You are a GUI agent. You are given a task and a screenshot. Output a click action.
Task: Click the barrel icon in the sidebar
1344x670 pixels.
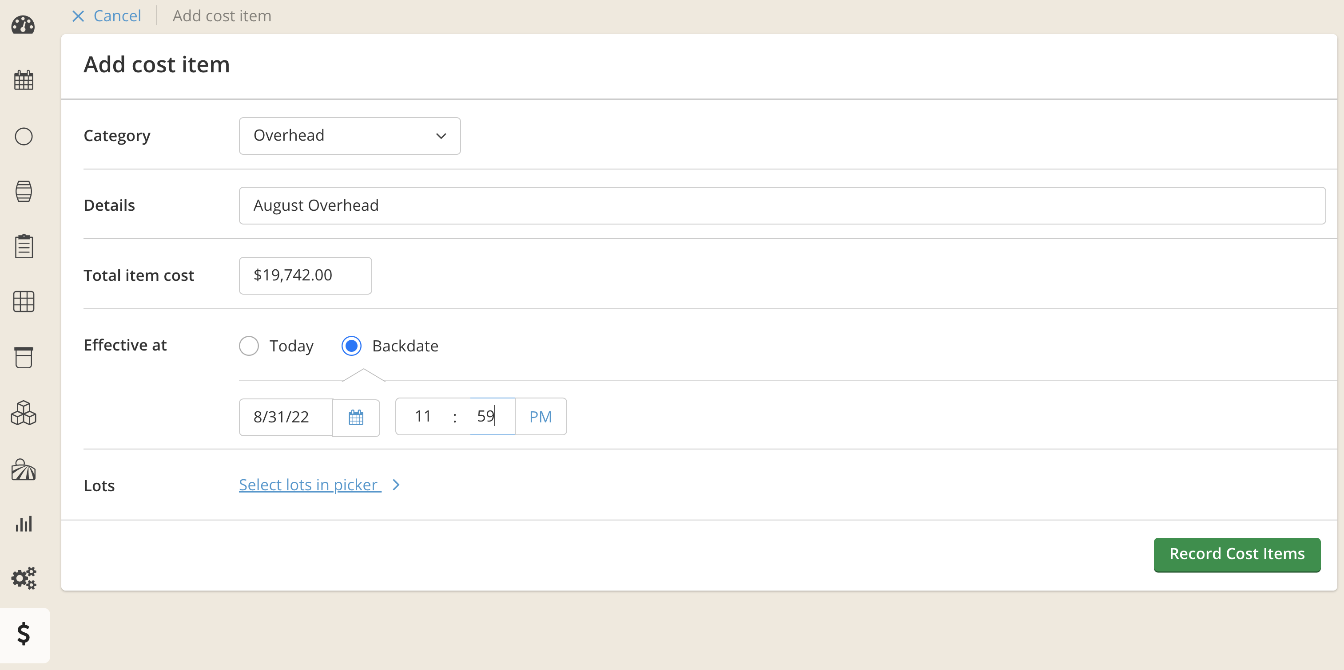(x=24, y=191)
